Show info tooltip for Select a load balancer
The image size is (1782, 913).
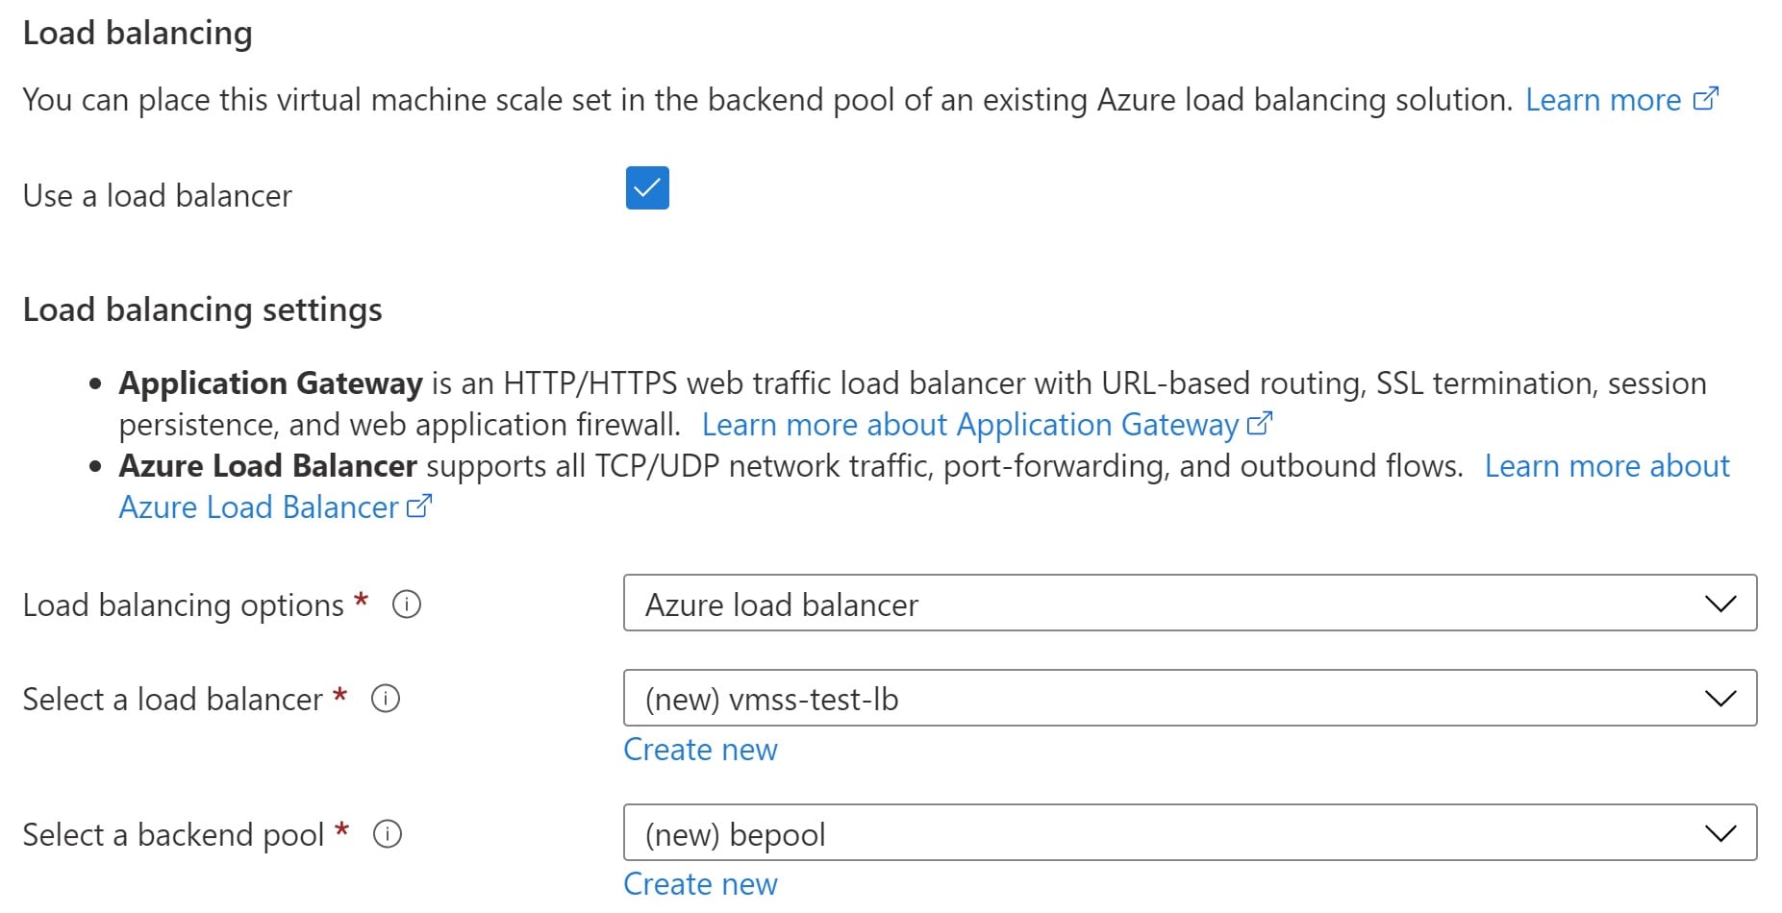tap(386, 699)
